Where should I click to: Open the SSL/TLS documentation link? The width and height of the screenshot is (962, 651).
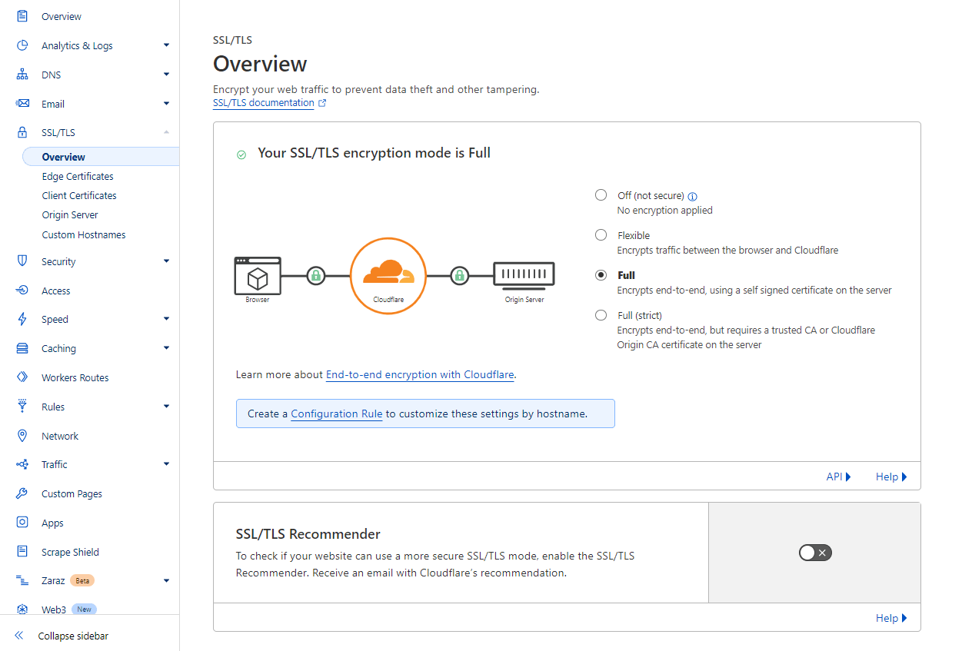click(x=264, y=103)
